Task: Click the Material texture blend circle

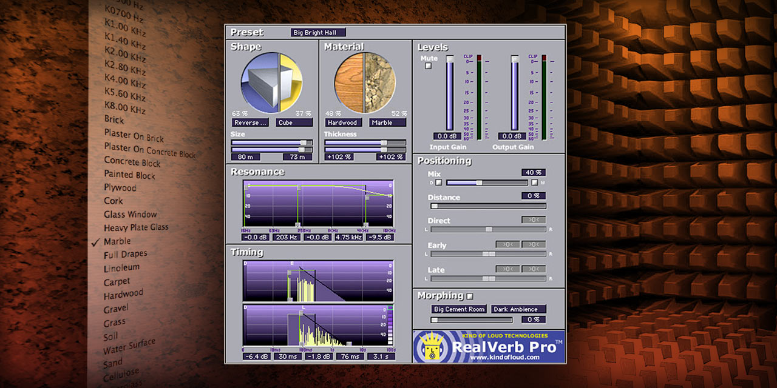Action: [x=364, y=82]
